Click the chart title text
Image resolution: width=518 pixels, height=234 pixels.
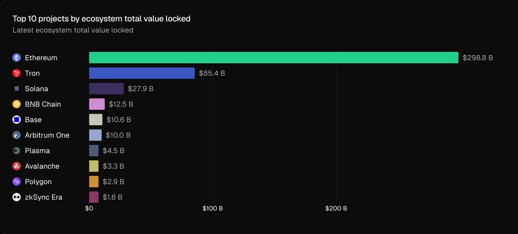point(101,19)
